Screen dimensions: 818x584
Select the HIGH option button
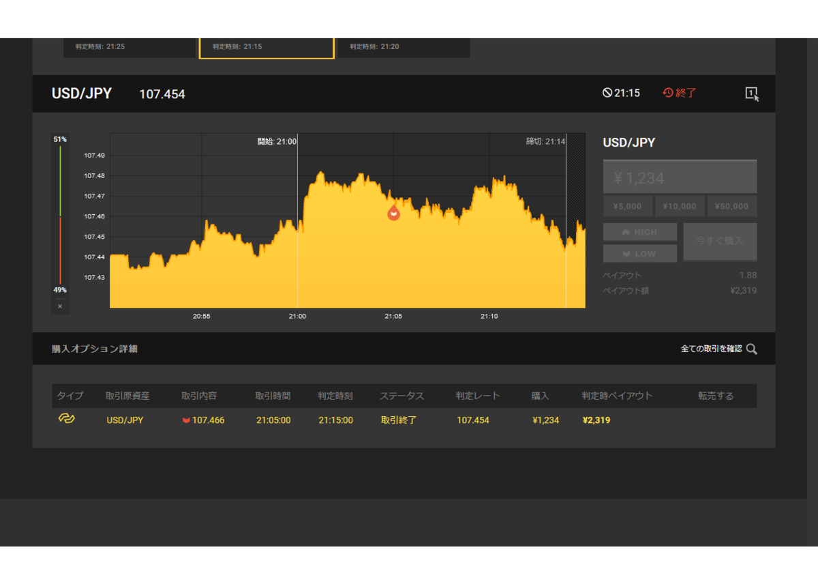[640, 232]
